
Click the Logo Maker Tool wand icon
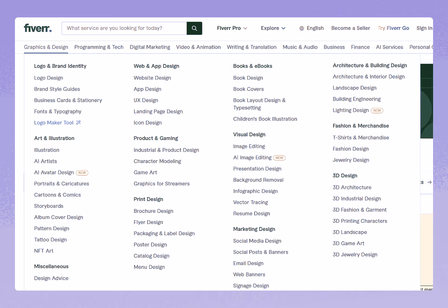tap(78, 122)
